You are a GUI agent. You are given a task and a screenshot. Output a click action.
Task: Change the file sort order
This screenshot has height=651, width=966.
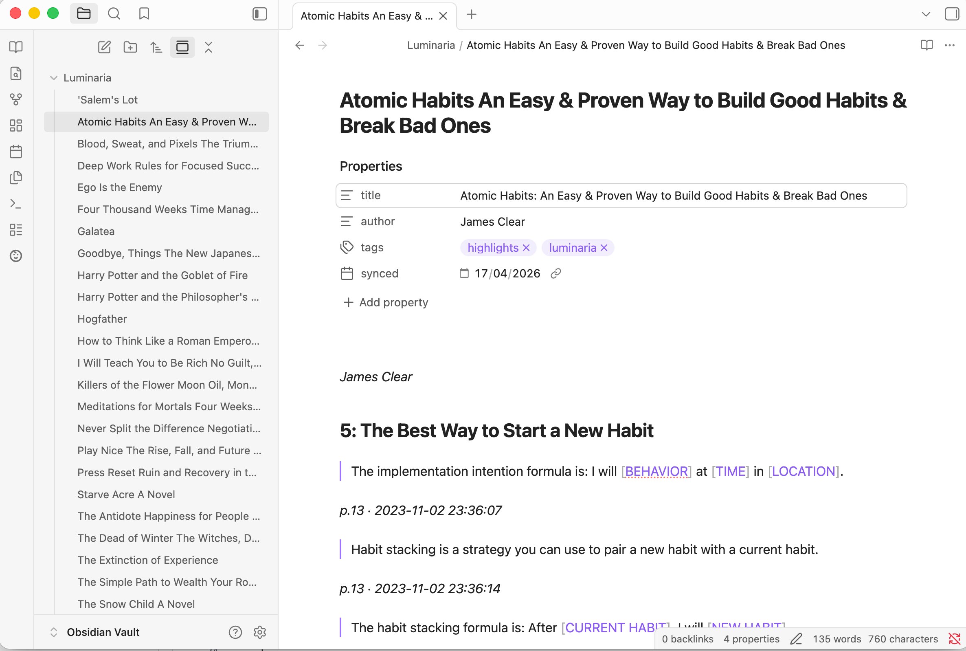point(156,47)
